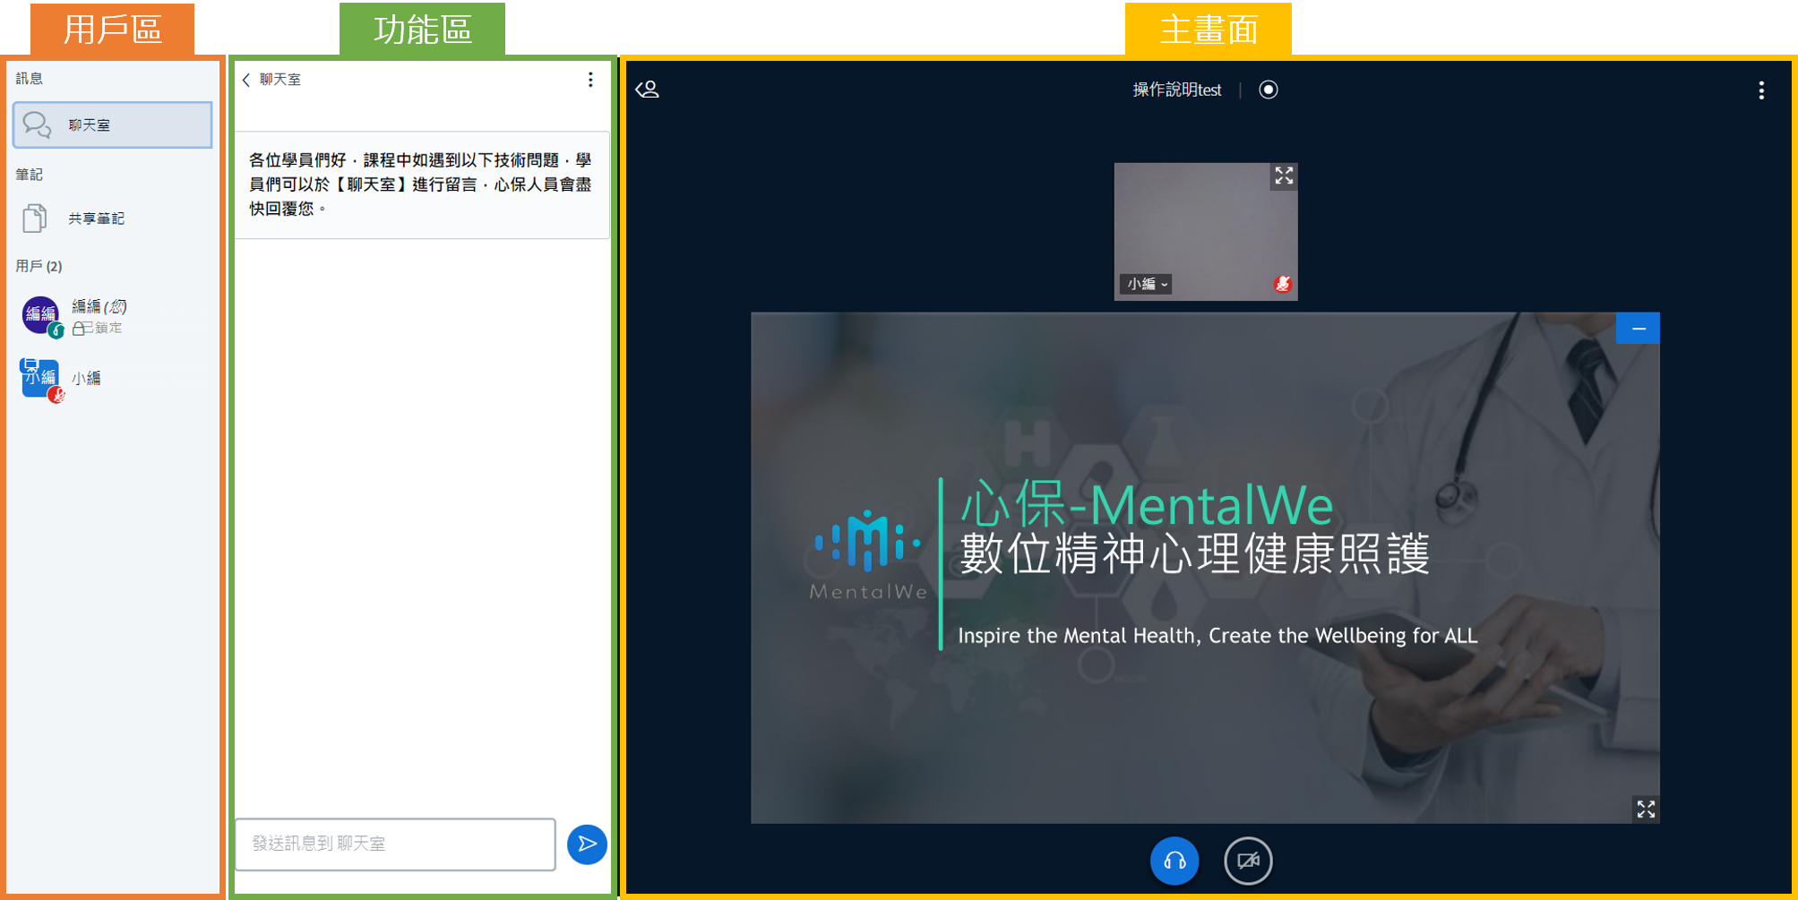Open the 聊天室 chat item in sidebar
This screenshot has height=900, width=1798.
[x=112, y=124]
